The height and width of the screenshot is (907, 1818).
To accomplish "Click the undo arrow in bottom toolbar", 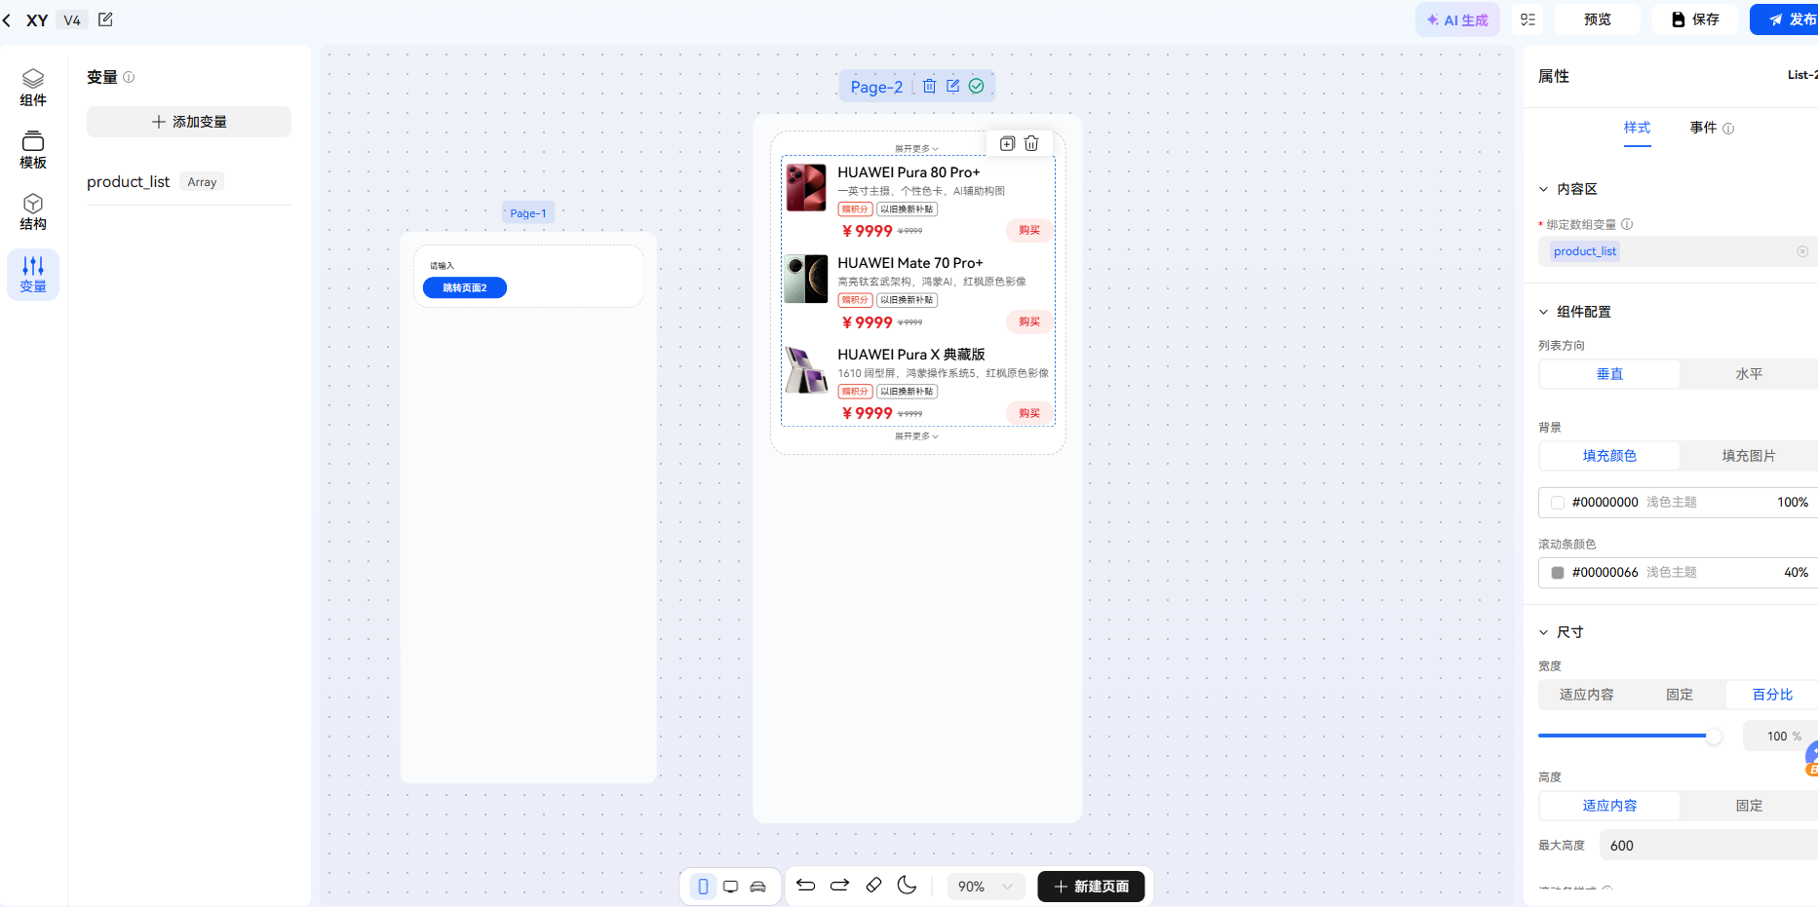I will [x=805, y=886].
